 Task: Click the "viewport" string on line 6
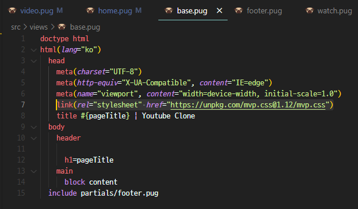tap(118, 94)
